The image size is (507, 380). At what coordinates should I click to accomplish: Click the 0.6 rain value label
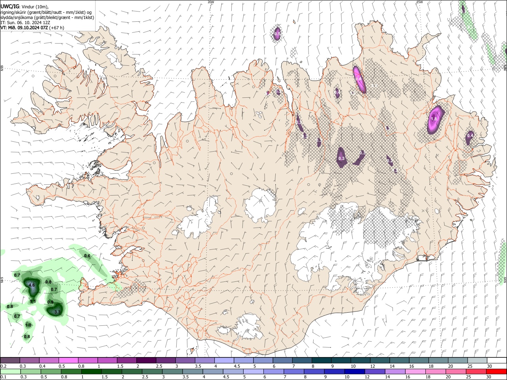tap(87, 256)
